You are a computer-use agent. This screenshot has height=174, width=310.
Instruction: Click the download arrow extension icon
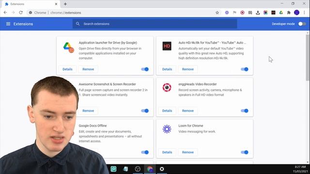(258, 13)
